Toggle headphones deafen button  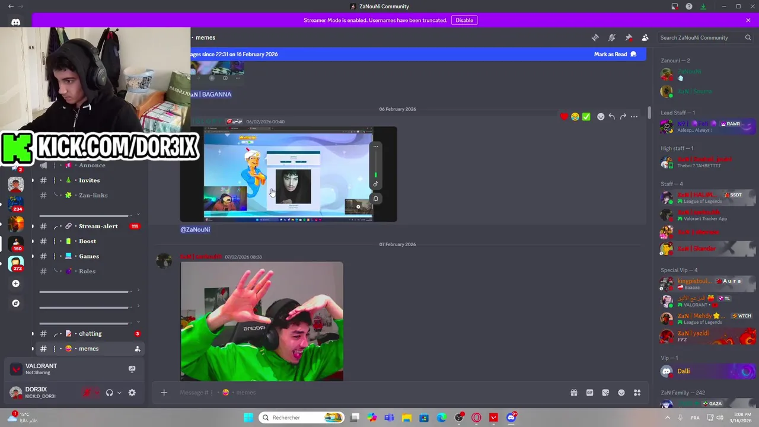pos(109,393)
